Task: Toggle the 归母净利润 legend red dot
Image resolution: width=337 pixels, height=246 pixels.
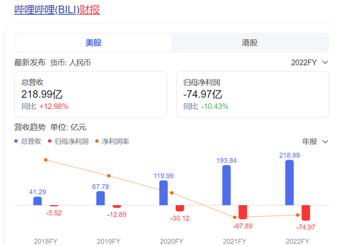Action: coord(50,141)
